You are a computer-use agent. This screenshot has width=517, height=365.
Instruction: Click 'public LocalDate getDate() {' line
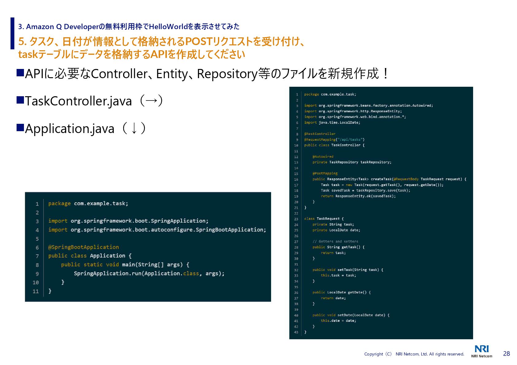(342, 292)
